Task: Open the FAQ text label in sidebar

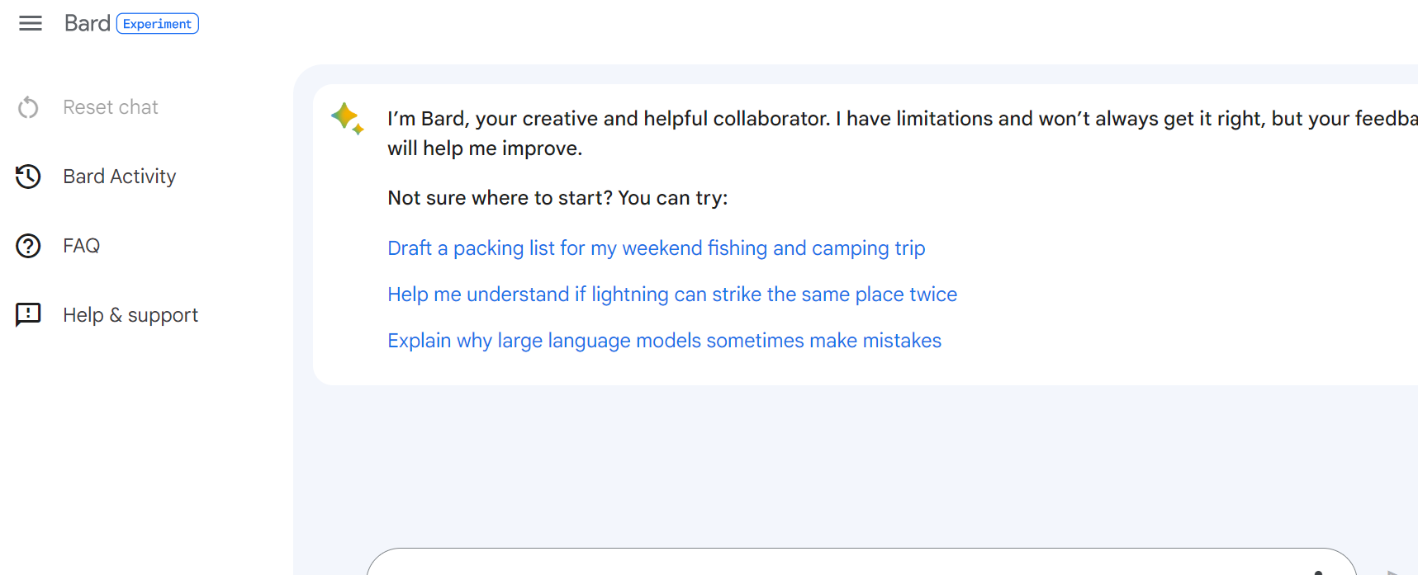Action: click(82, 246)
